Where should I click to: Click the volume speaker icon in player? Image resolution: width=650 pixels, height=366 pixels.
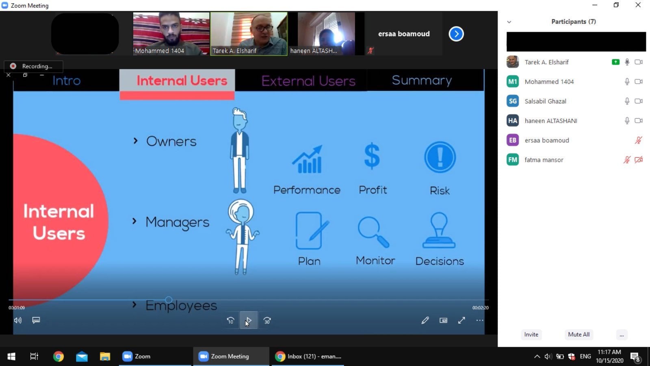(x=17, y=320)
